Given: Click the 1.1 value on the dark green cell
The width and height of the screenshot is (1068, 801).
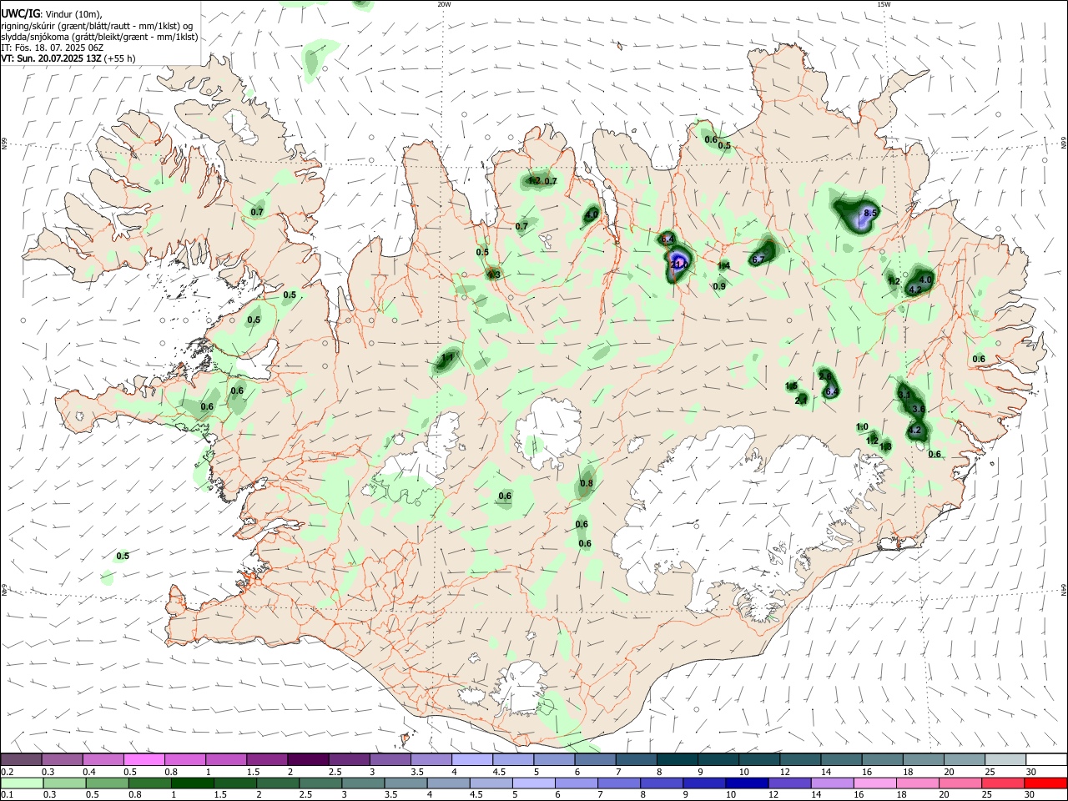Looking at the screenshot, I should [x=446, y=359].
